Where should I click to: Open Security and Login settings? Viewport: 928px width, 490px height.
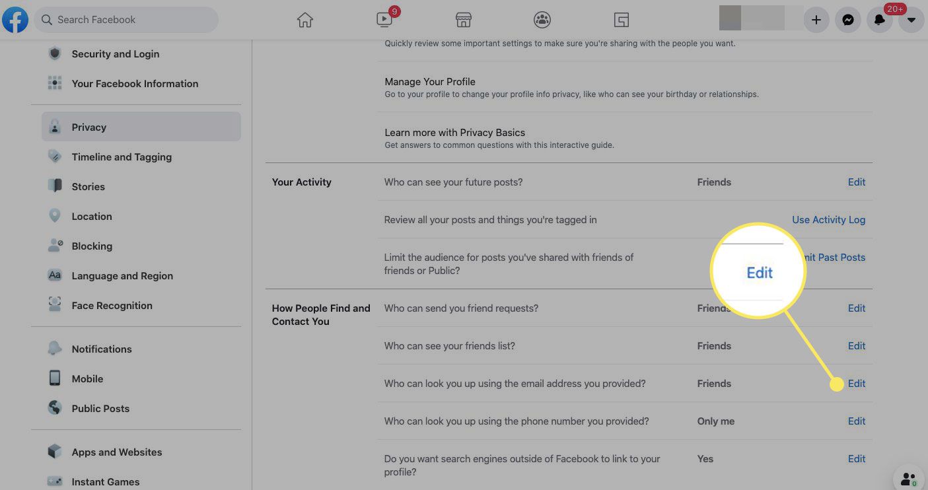pos(116,54)
